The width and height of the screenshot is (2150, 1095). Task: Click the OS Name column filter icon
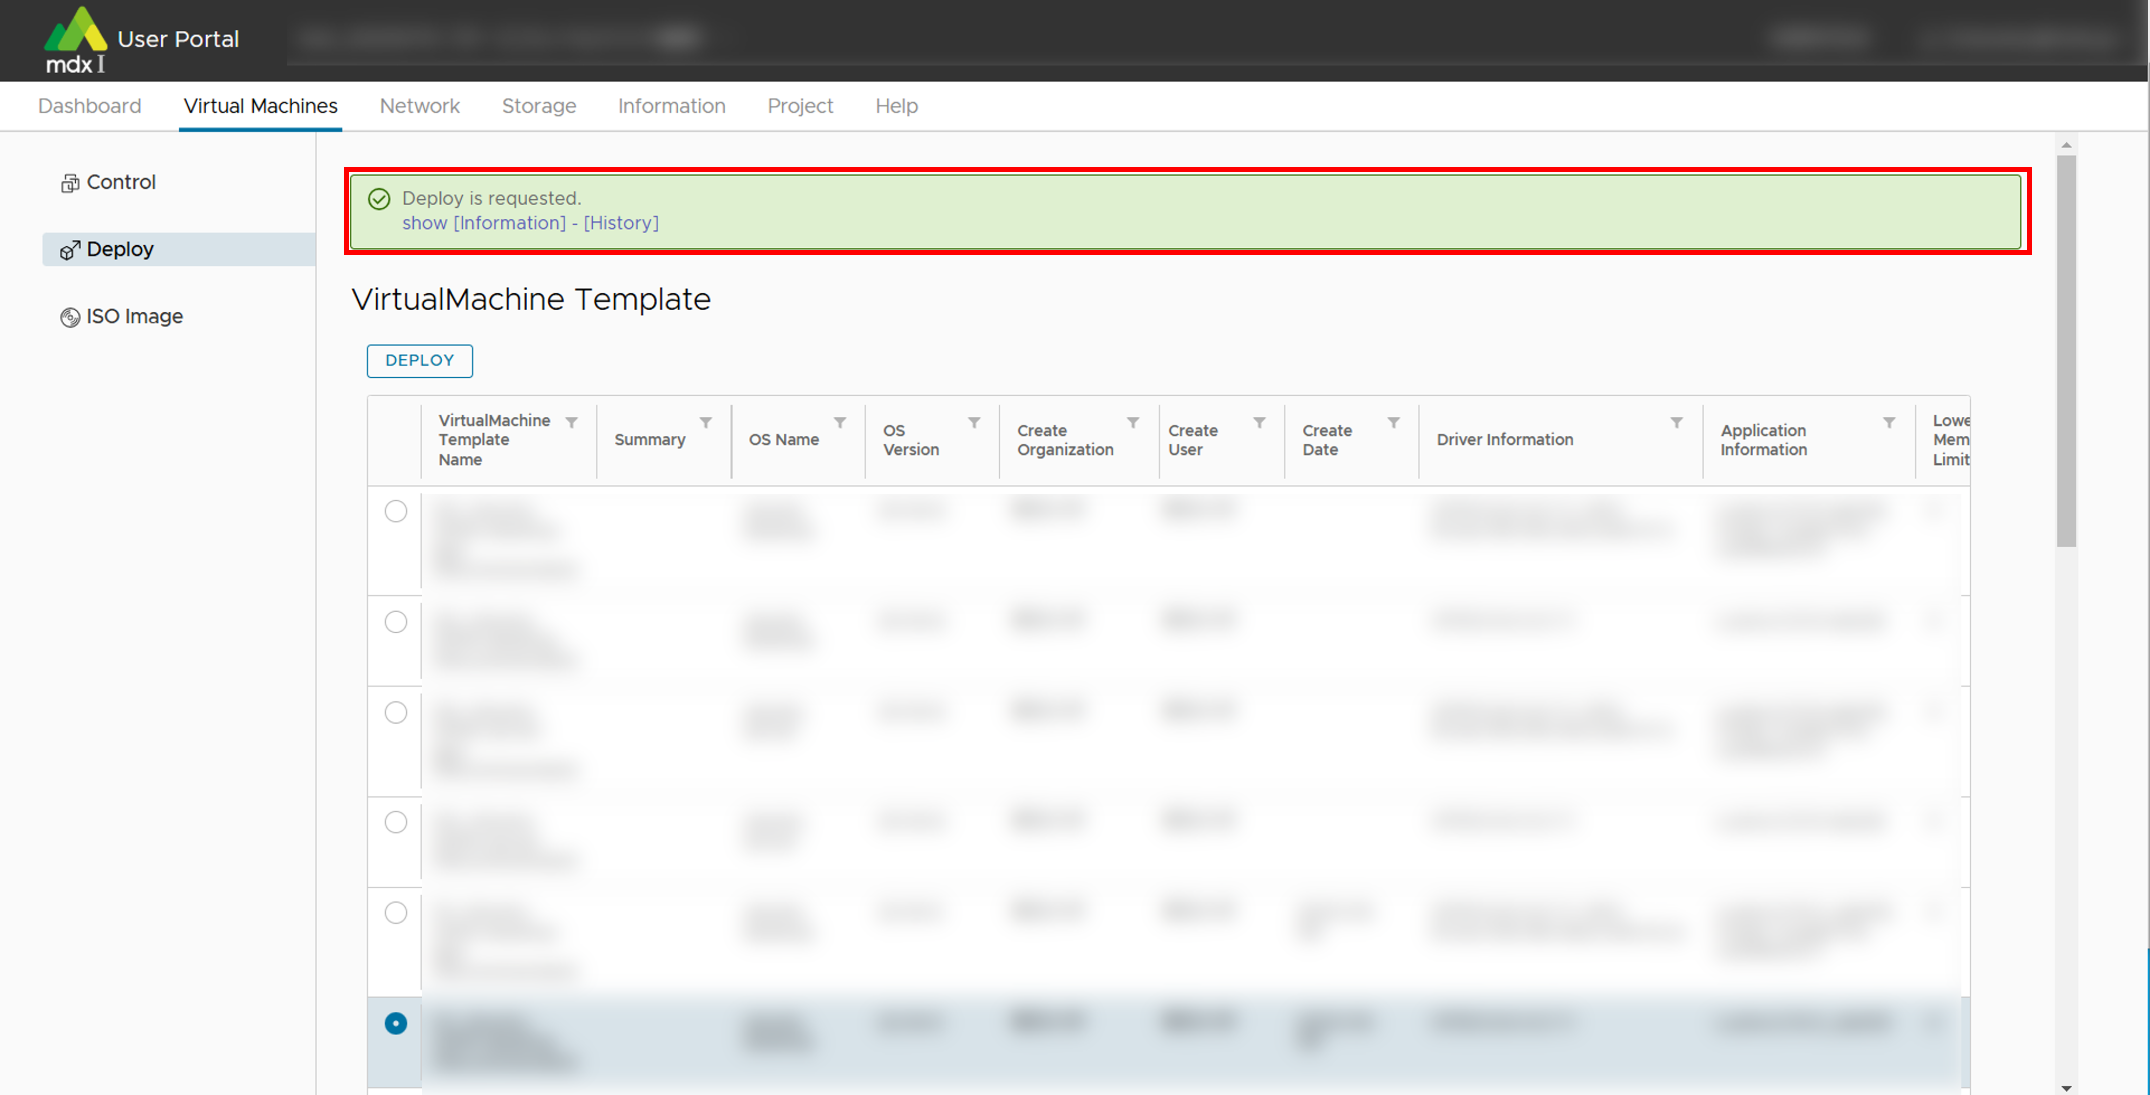840,422
